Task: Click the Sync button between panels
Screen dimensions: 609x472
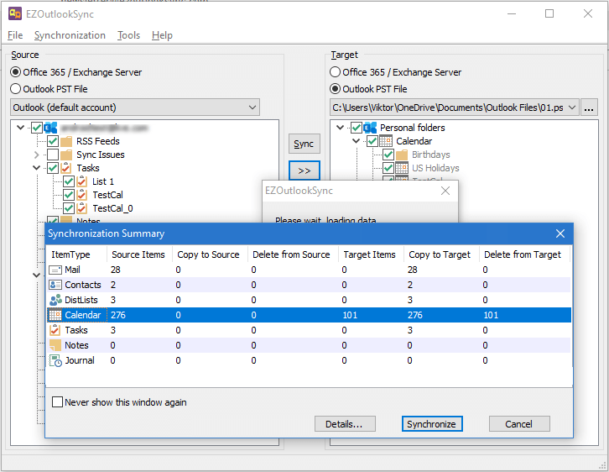Action: [x=304, y=144]
